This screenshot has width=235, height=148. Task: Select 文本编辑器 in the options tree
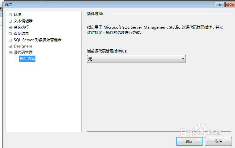point(23,21)
